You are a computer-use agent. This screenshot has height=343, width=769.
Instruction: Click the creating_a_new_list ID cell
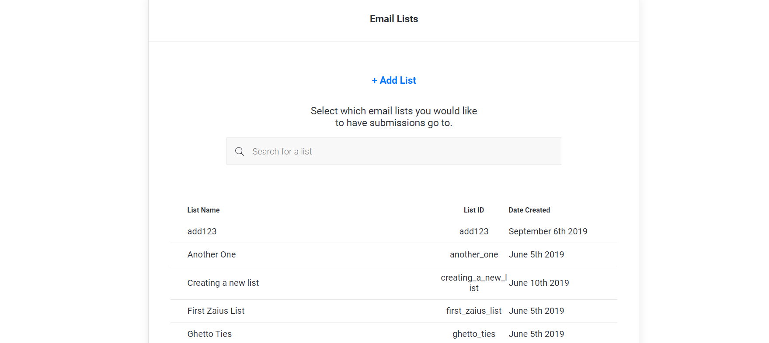[x=473, y=283]
